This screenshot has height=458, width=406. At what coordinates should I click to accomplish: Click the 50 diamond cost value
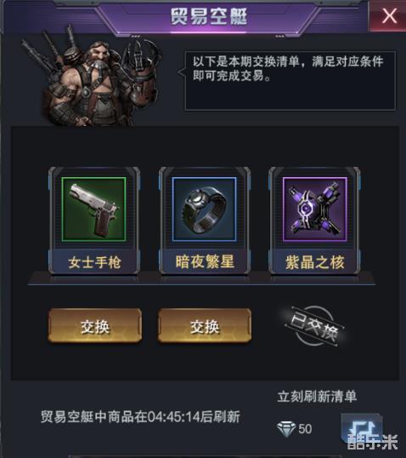305,429
